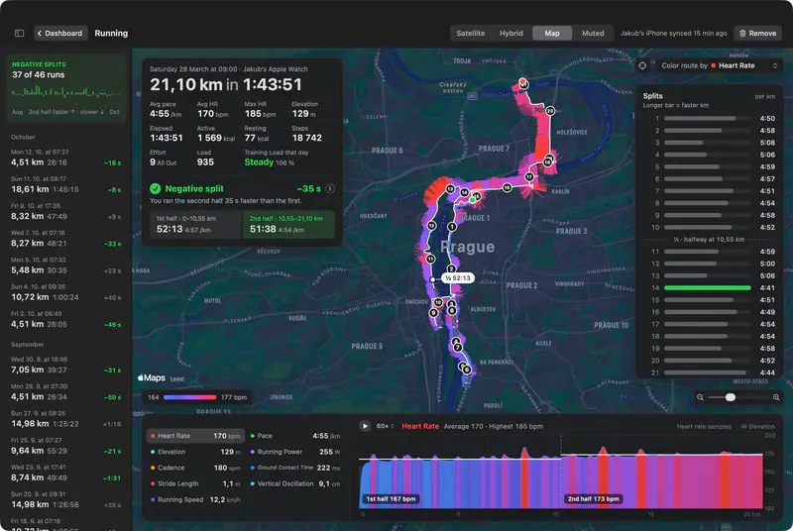Select split 1 bar at 4:50
The height and width of the screenshot is (531, 793).
click(x=710, y=118)
